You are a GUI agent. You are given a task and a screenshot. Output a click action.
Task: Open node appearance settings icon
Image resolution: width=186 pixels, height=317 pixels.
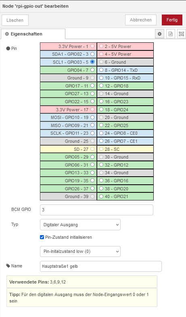point(181,34)
